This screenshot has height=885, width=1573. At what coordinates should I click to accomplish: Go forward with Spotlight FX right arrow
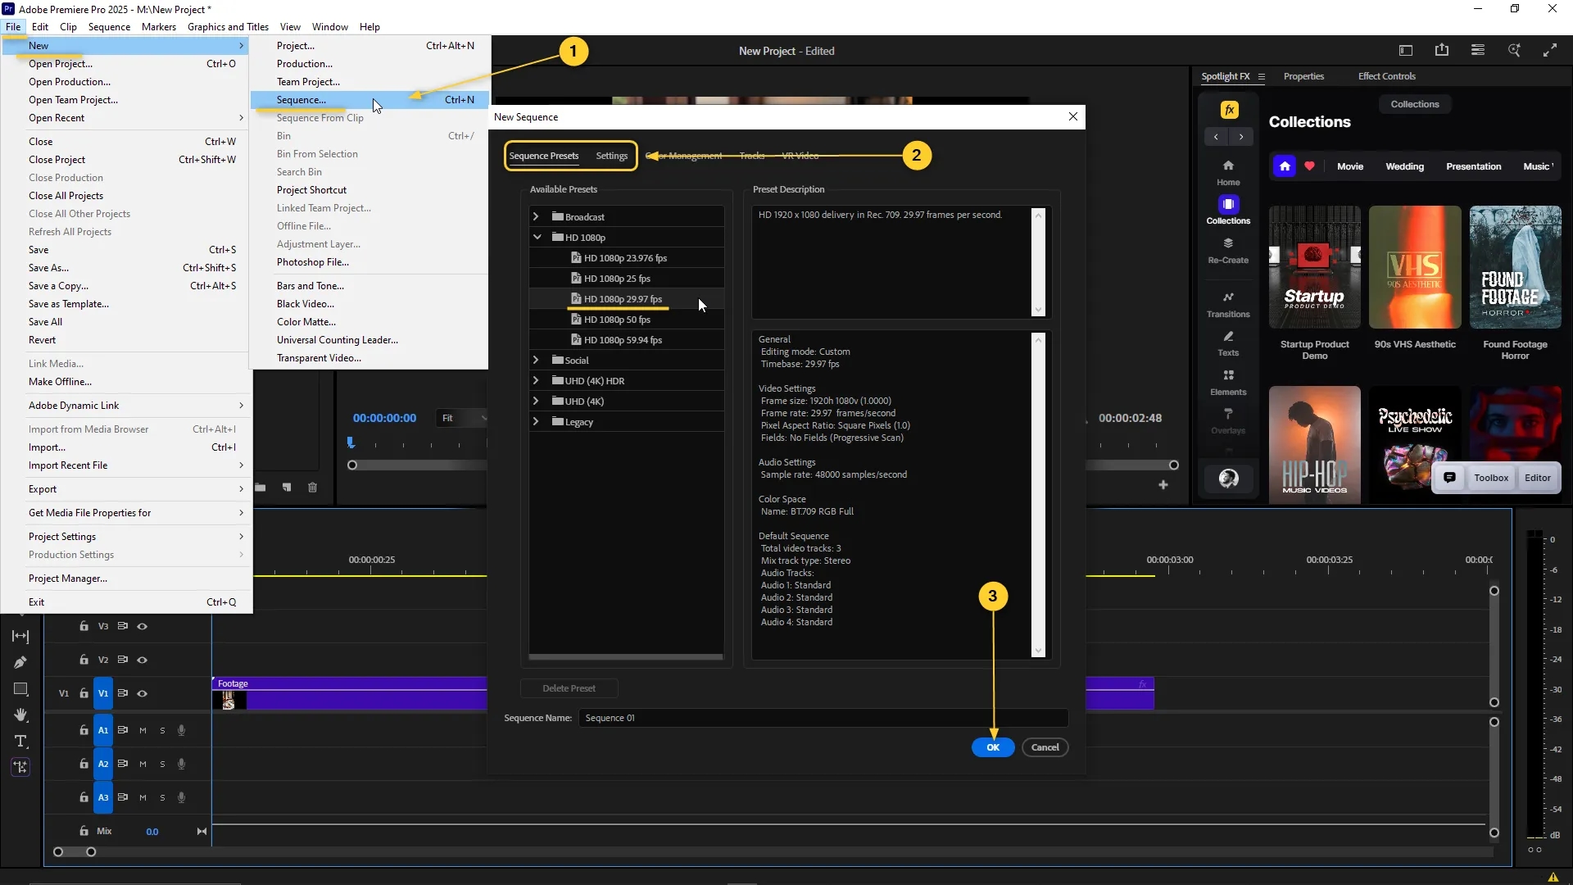point(1241,137)
